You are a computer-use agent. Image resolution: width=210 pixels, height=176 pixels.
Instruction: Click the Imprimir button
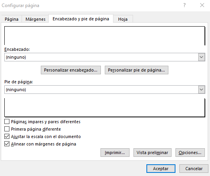click(x=115, y=153)
